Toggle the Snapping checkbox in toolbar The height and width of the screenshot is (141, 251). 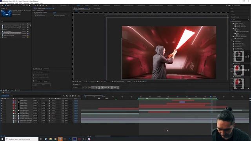(x=61, y=5)
